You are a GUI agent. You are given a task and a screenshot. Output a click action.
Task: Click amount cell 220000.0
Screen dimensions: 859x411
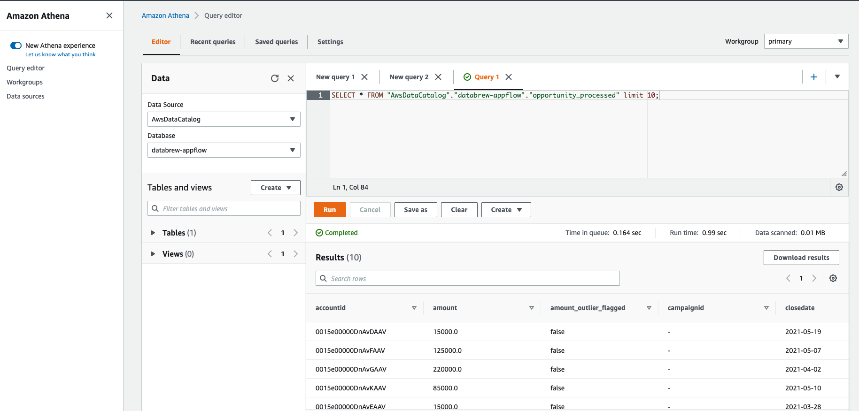[447, 369]
